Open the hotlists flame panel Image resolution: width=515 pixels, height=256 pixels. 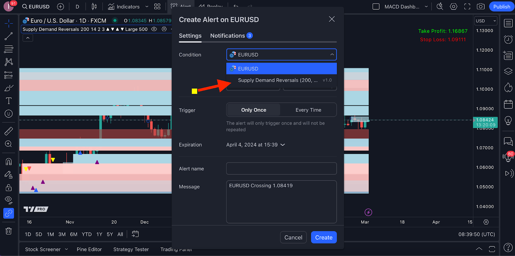tap(508, 87)
